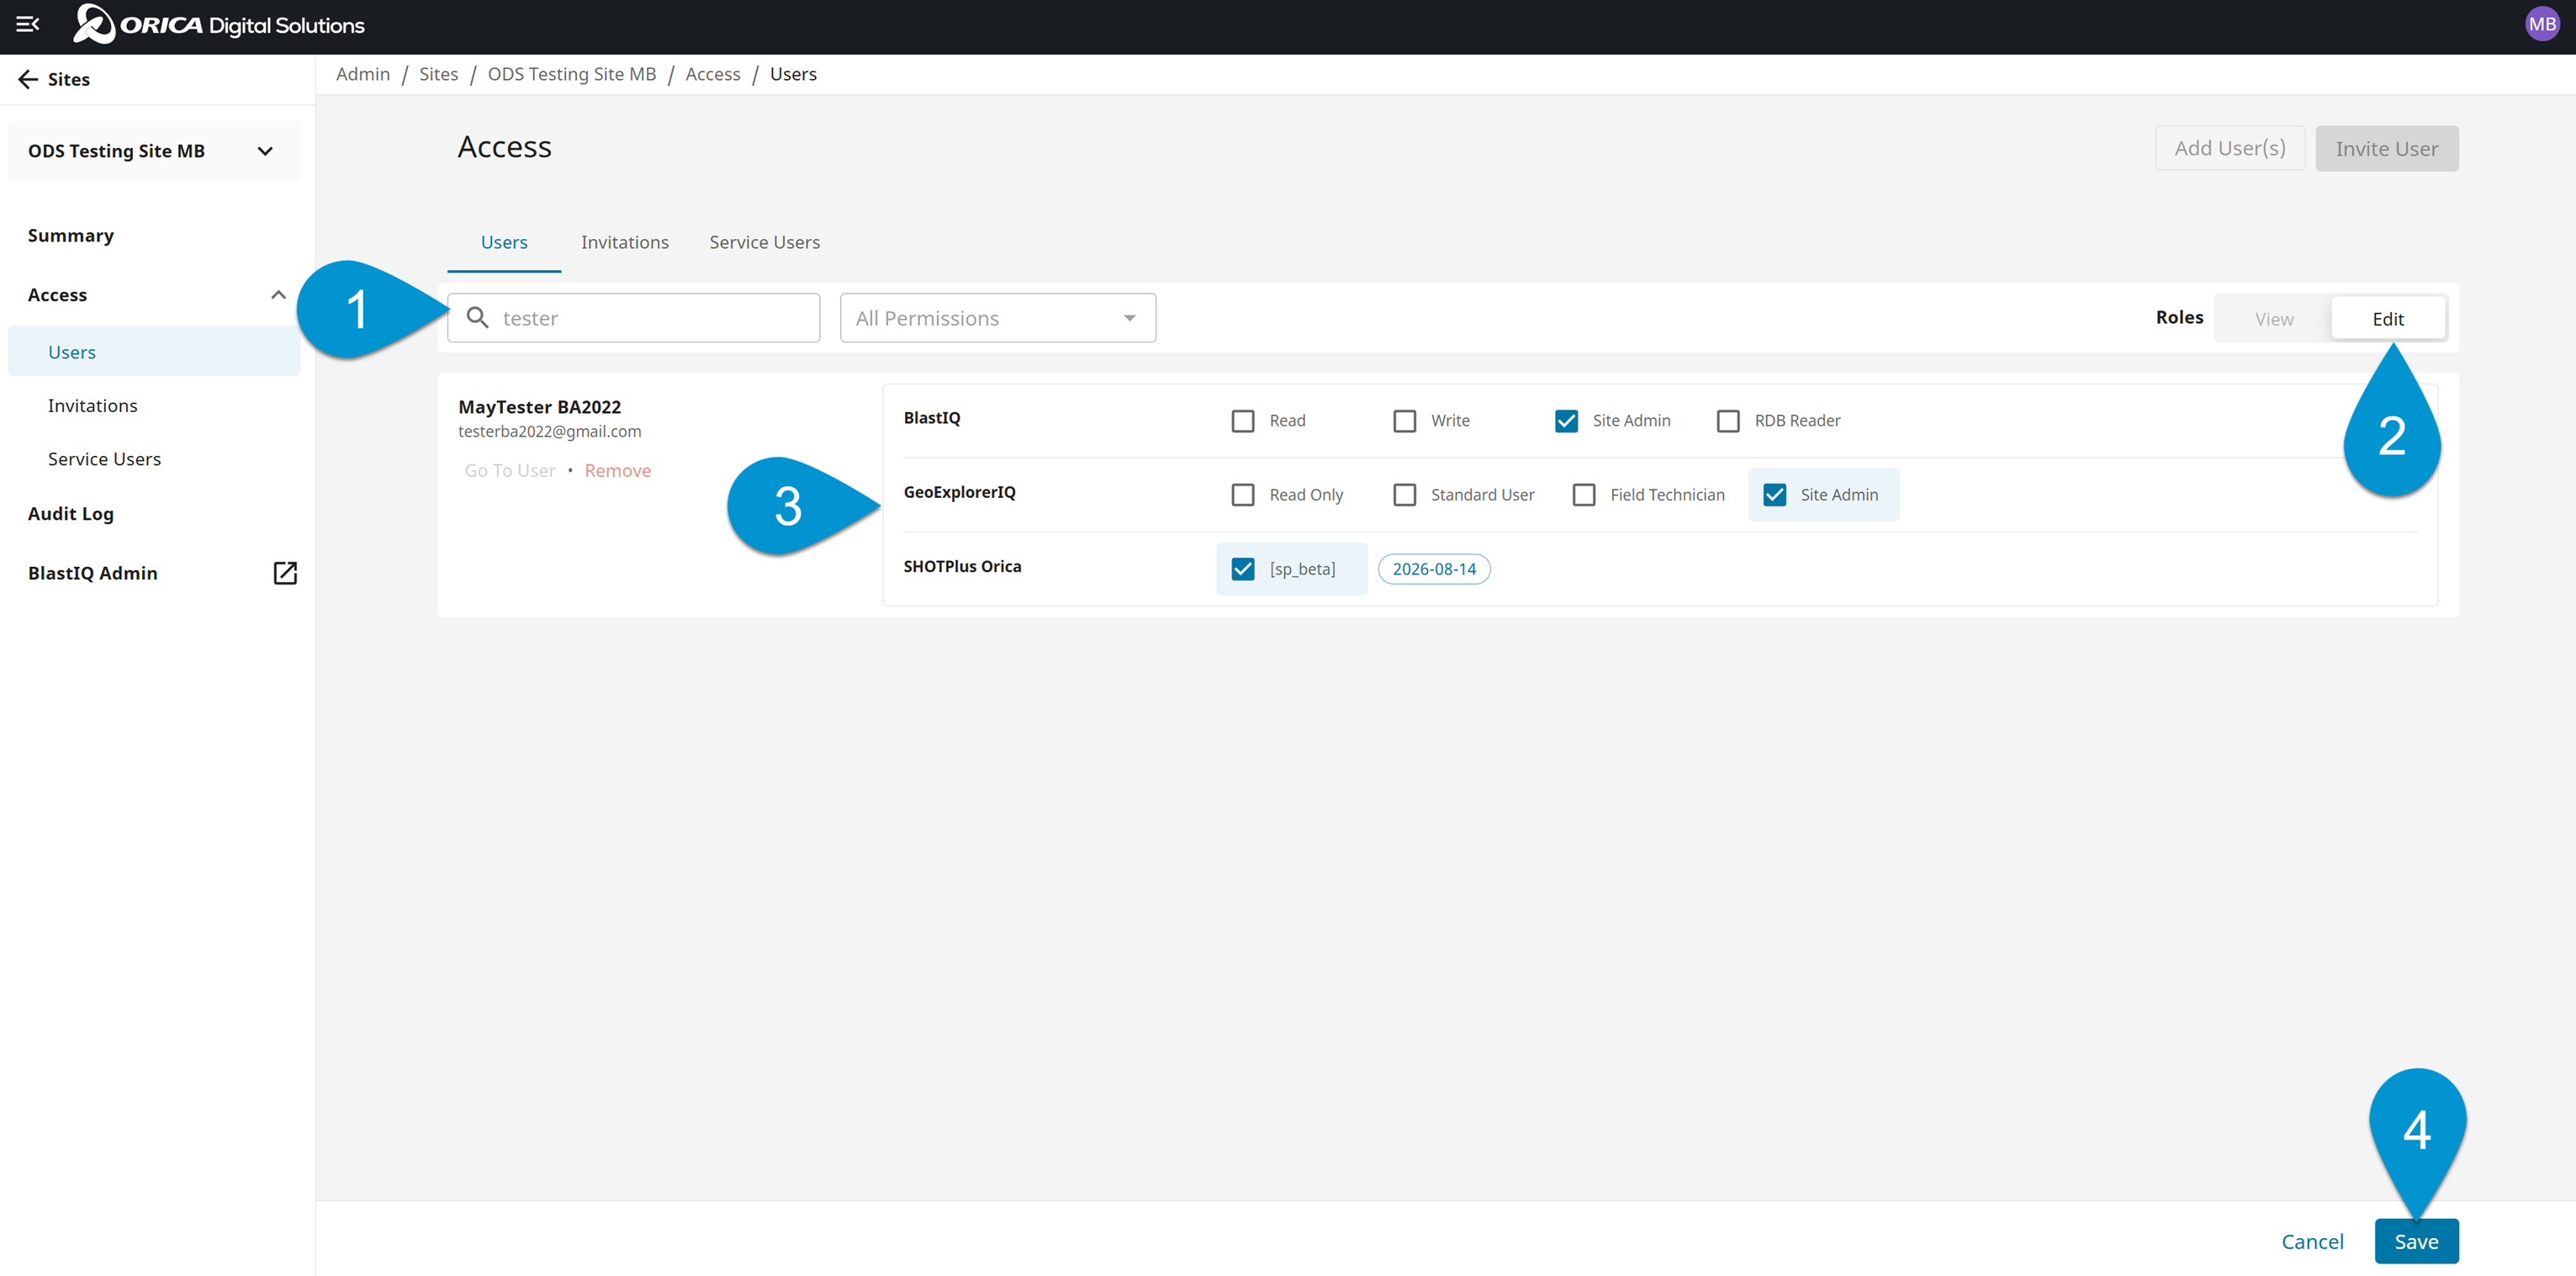Click the search magnifier icon

(x=478, y=318)
